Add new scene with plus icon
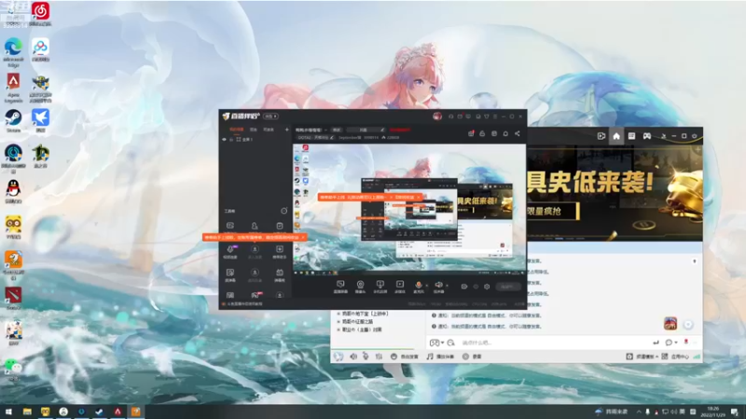This screenshot has width=746, height=419. [x=286, y=129]
